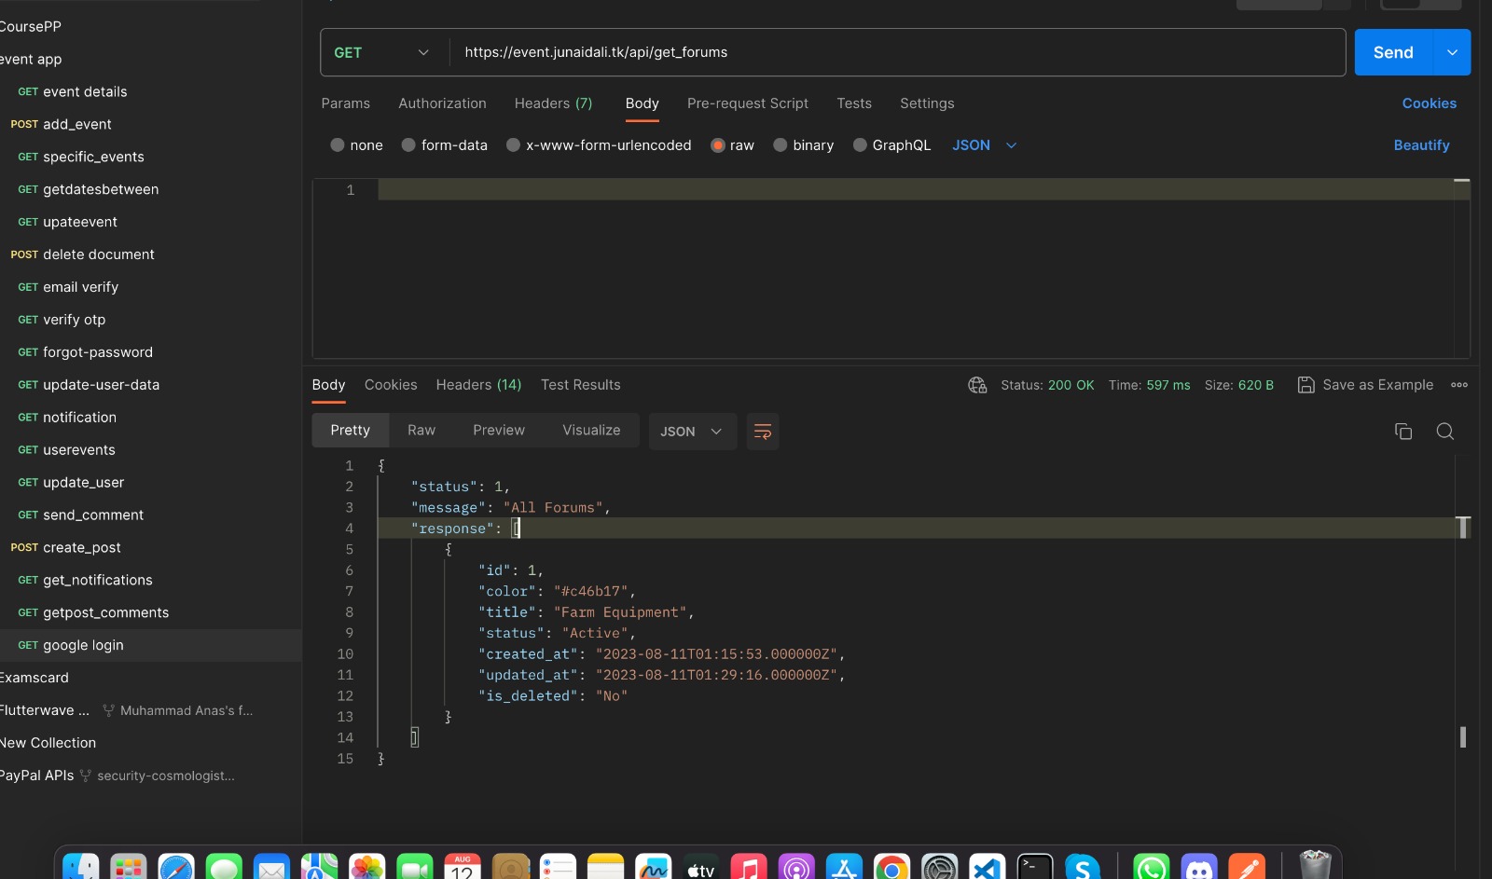Image resolution: width=1492 pixels, height=879 pixels.
Task: Open search in response body
Action: 1445,431
